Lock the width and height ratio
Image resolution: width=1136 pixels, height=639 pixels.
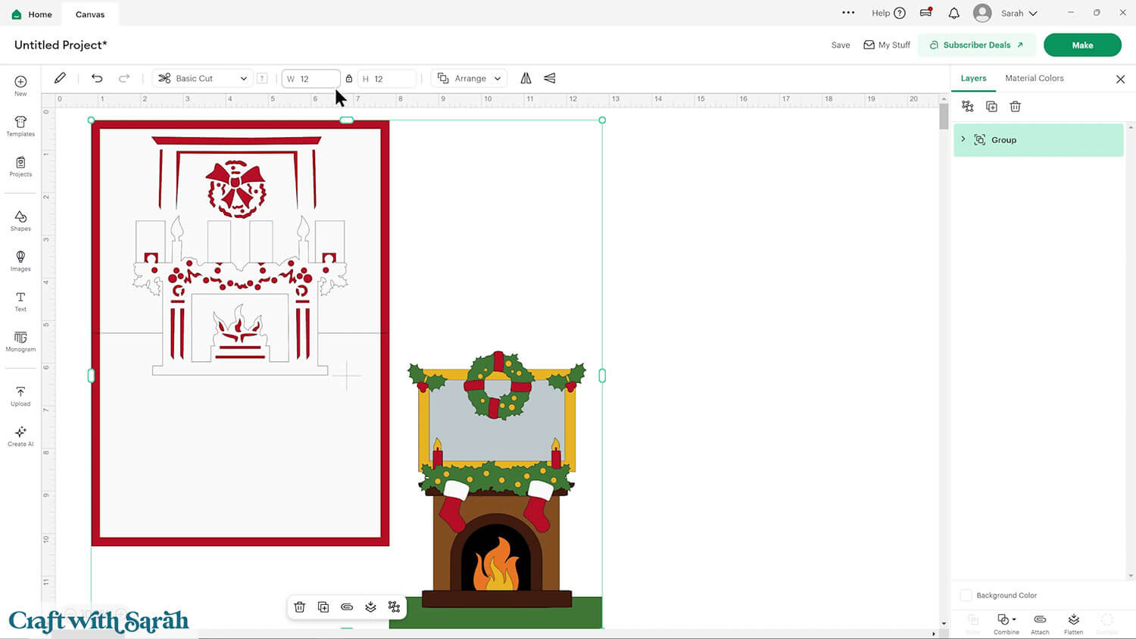(x=348, y=78)
